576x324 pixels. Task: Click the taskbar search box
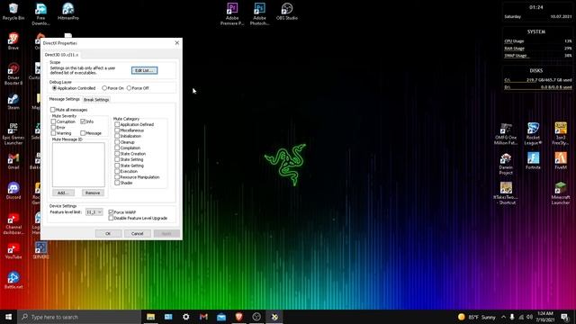(x=79, y=317)
